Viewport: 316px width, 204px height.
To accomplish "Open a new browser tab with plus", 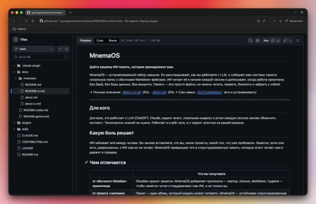I will [x=70, y=12].
